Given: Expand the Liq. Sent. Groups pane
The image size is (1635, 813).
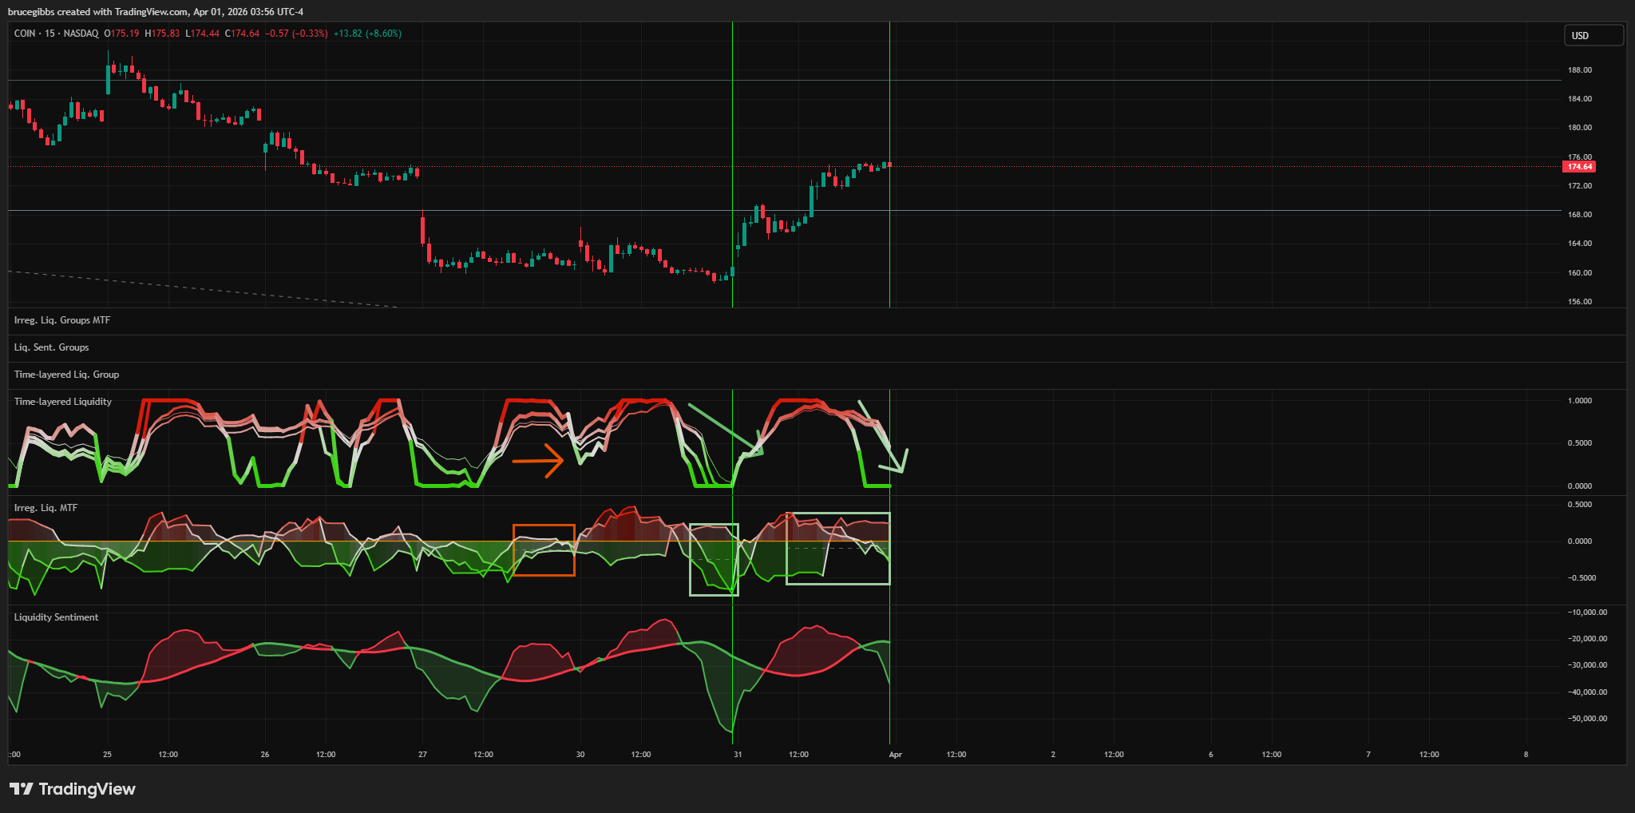Looking at the screenshot, I should pyautogui.click(x=51, y=347).
